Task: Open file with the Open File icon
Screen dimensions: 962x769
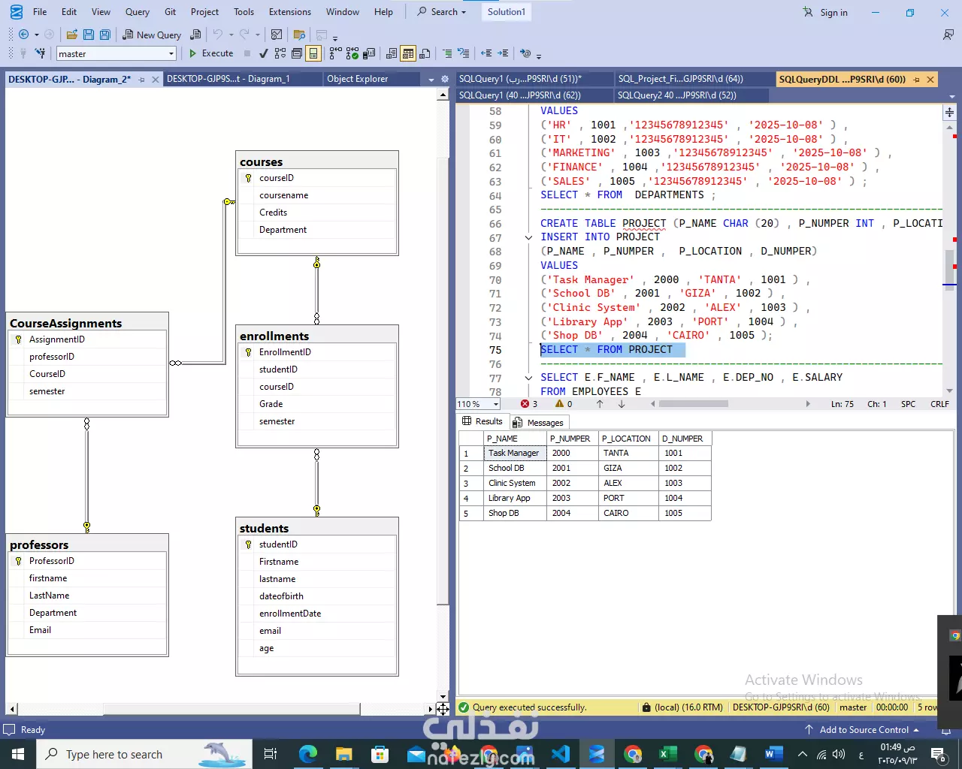Action: [71, 35]
